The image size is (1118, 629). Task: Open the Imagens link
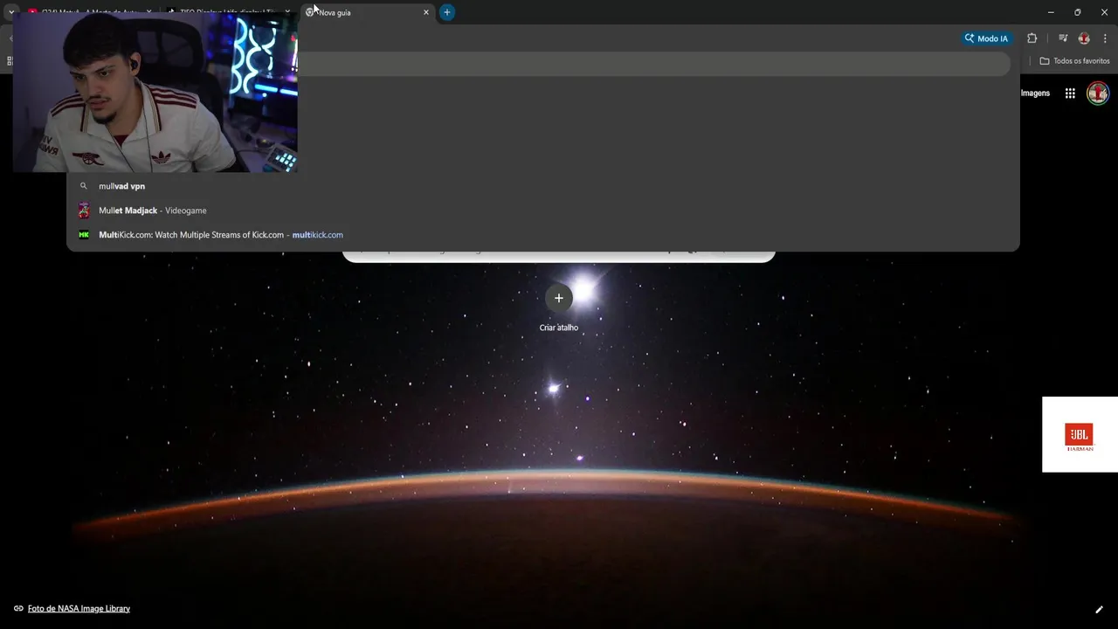(1035, 93)
